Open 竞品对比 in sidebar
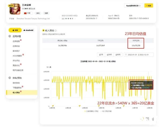The width and height of the screenshot is (161, 127). [16, 65]
